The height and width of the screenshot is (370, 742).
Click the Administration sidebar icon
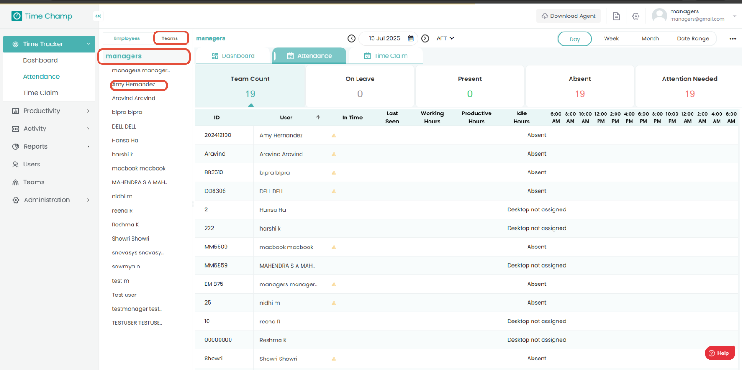16,200
